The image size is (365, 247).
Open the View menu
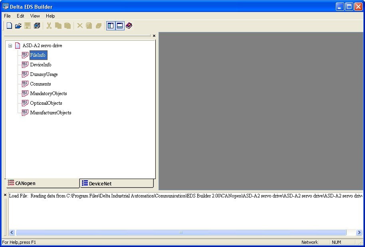click(35, 16)
